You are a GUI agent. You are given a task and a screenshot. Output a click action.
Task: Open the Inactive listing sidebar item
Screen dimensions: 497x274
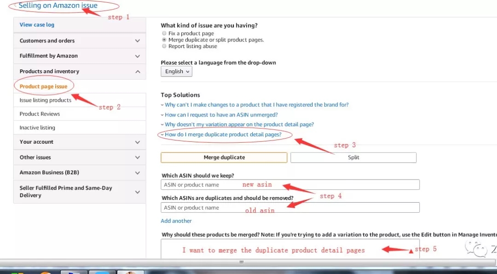(x=37, y=128)
